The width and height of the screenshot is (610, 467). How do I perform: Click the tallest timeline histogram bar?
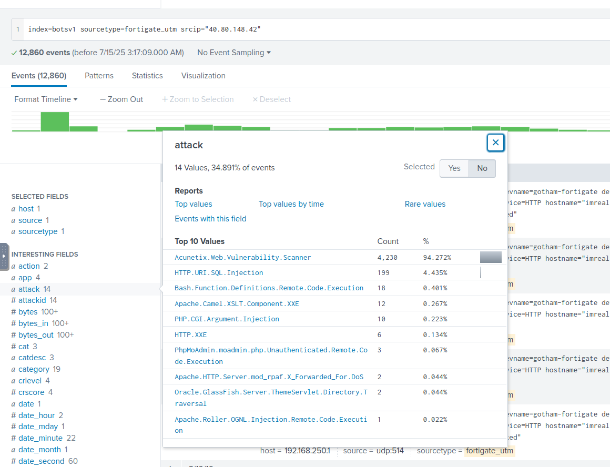click(55, 121)
